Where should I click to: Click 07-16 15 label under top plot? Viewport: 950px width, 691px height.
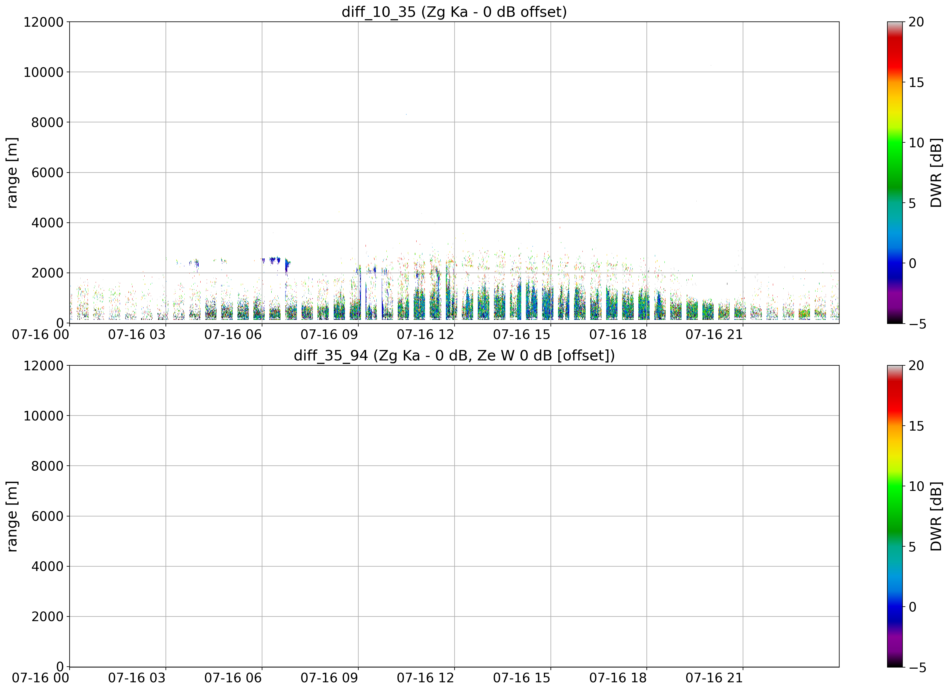(522, 334)
